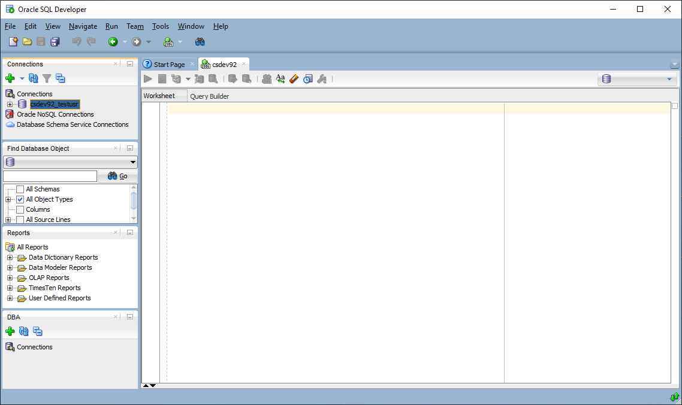Enable the All Schemas checkbox

(x=20, y=189)
